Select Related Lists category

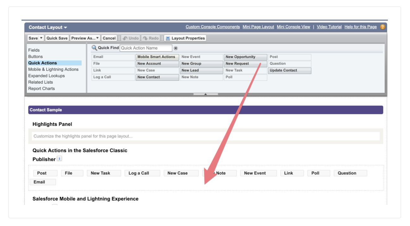pyautogui.click(x=40, y=82)
